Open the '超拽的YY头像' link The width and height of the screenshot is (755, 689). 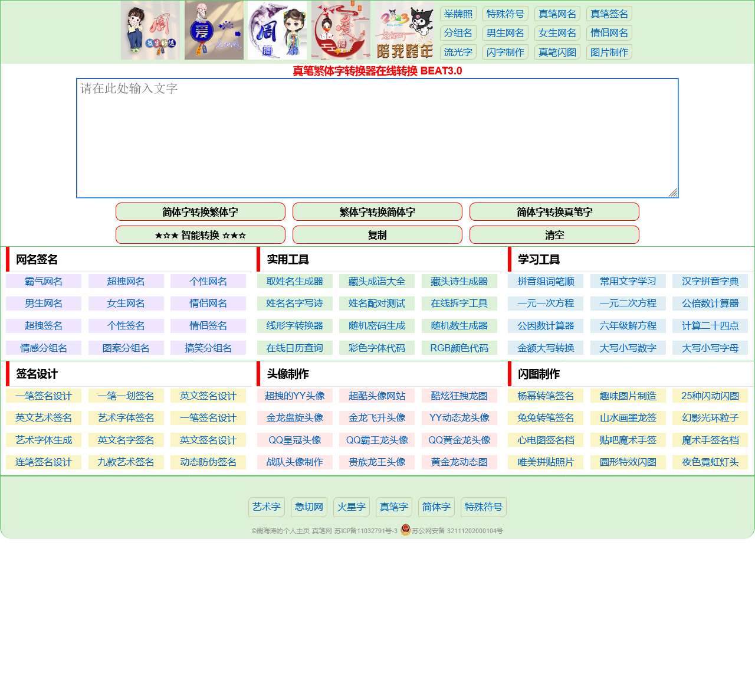(x=295, y=396)
